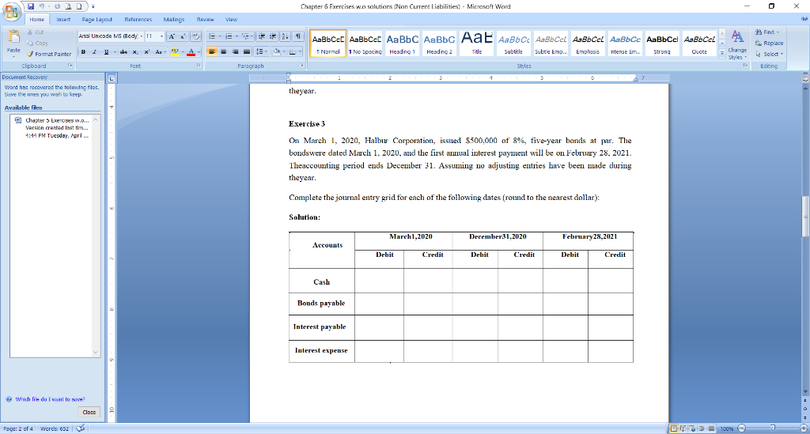Switch to References tab

pyautogui.click(x=138, y=20)
